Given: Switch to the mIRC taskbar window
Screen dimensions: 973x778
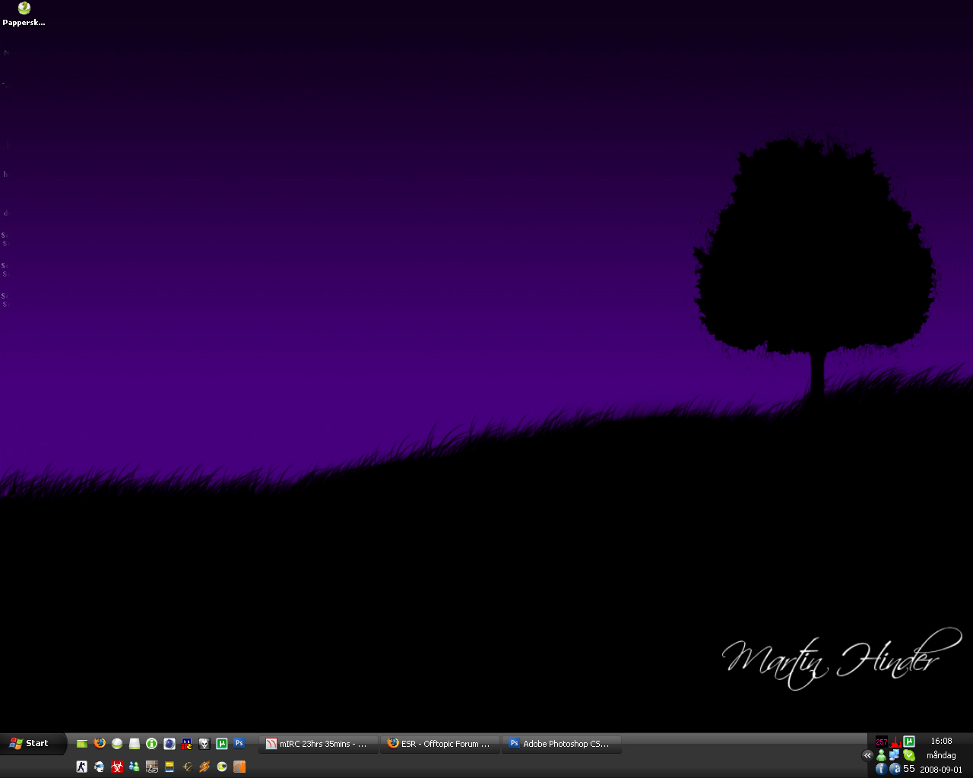Looking at the screenshot, I should pos(319,744).
